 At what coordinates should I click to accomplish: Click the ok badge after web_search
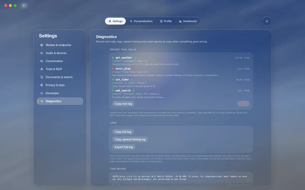133,91
